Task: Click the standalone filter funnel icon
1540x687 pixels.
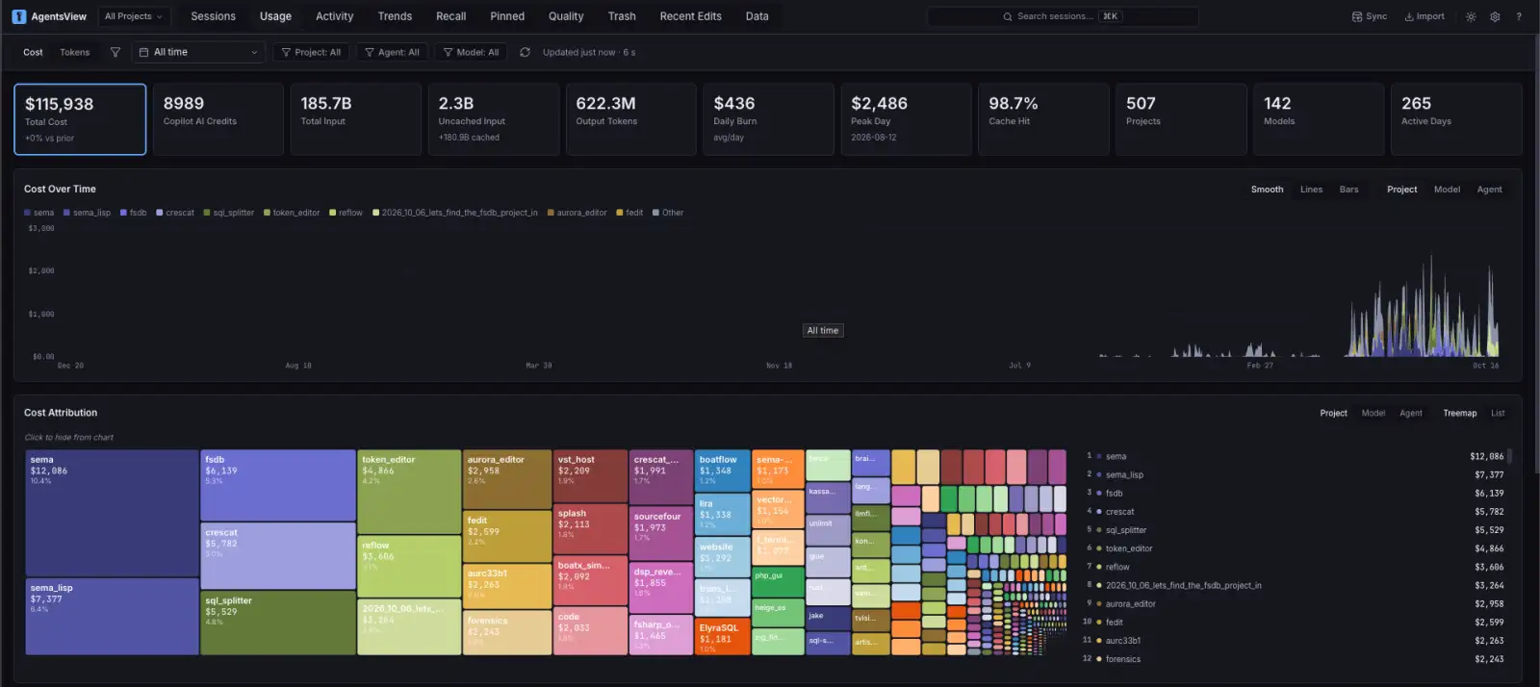Action: pyautogui.click(x=115, y=52)
